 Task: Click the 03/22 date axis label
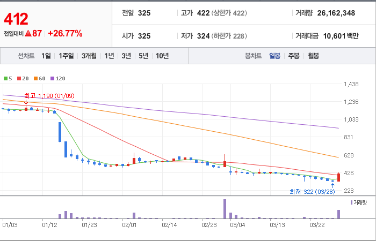point(317,225)
